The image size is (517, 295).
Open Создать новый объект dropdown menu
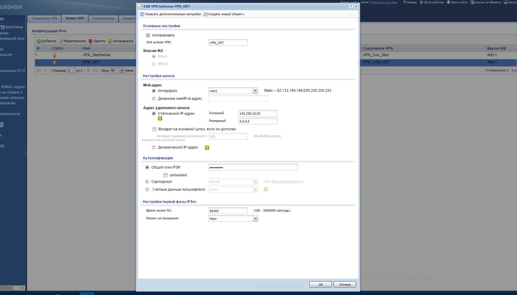pos(224,14)
